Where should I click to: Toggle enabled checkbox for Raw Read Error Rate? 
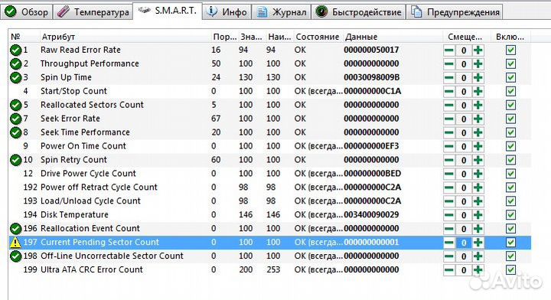[x=510, y=51]
